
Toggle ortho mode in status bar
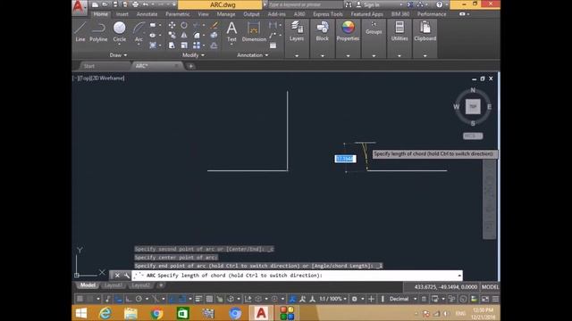coord(129,299)
